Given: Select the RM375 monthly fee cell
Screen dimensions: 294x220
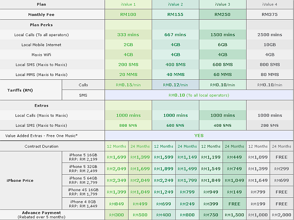Looking at the screenshot, I should [x=270, y=14].
